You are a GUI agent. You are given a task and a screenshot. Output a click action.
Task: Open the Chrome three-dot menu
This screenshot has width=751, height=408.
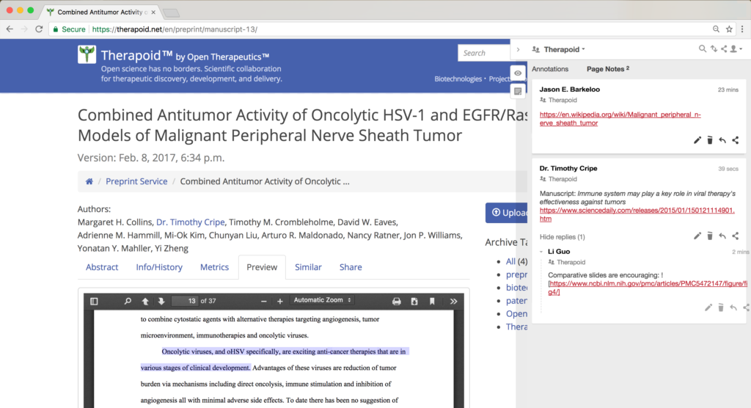[x=742, y=29]
